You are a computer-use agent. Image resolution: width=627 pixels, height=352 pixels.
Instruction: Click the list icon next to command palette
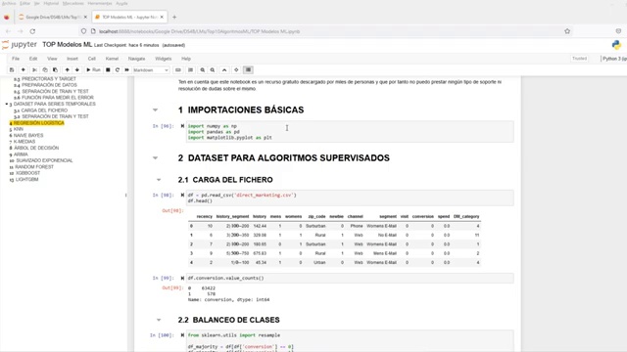click(191, 69)
